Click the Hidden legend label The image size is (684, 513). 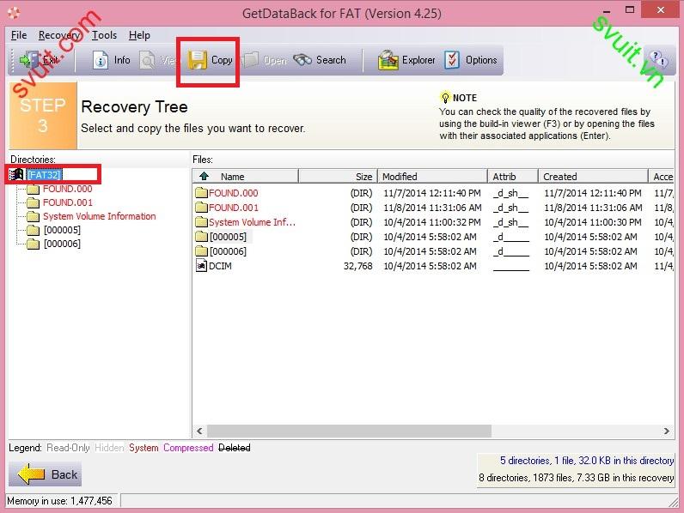[x=109, y=448]
